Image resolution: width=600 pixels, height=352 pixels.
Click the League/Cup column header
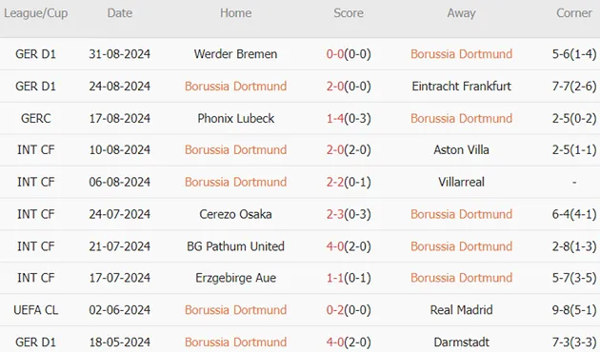point(35,13)
